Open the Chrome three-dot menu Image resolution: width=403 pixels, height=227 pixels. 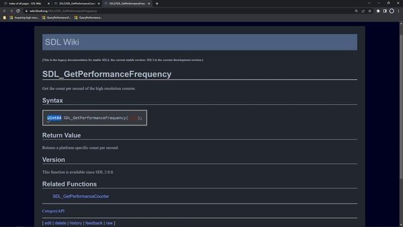(x=399, y=11)
